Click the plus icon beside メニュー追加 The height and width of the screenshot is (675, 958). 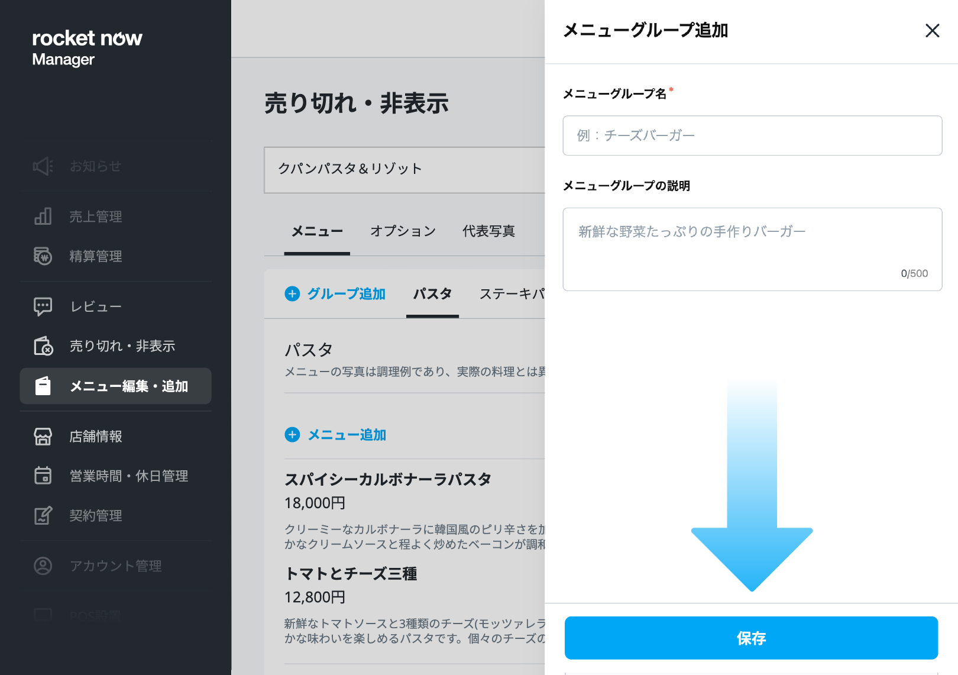point(292,435)
